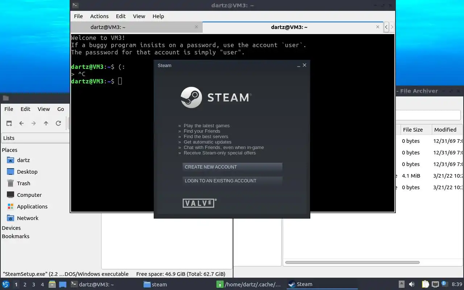Go back in file manager
The image size is (464, 290).
pos(21,123)
